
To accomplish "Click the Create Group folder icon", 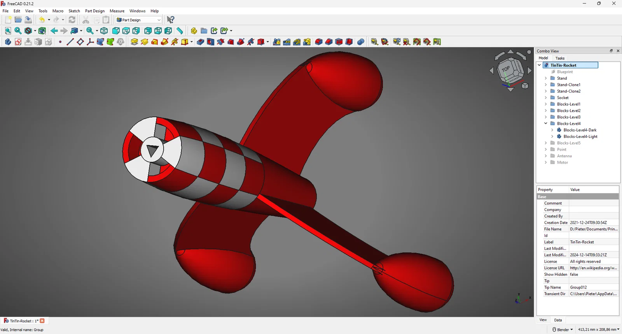I will 204,31.
